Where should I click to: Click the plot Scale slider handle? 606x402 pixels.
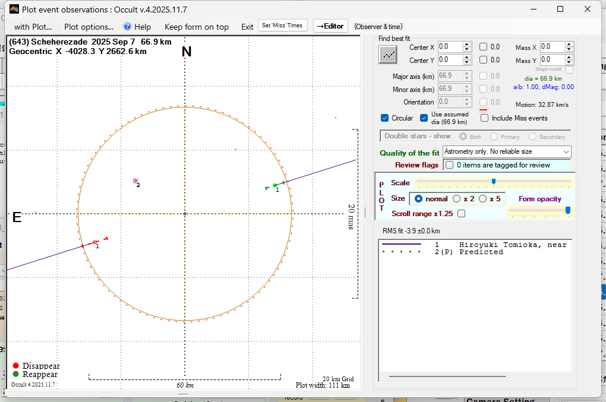[x=494, y=182]
